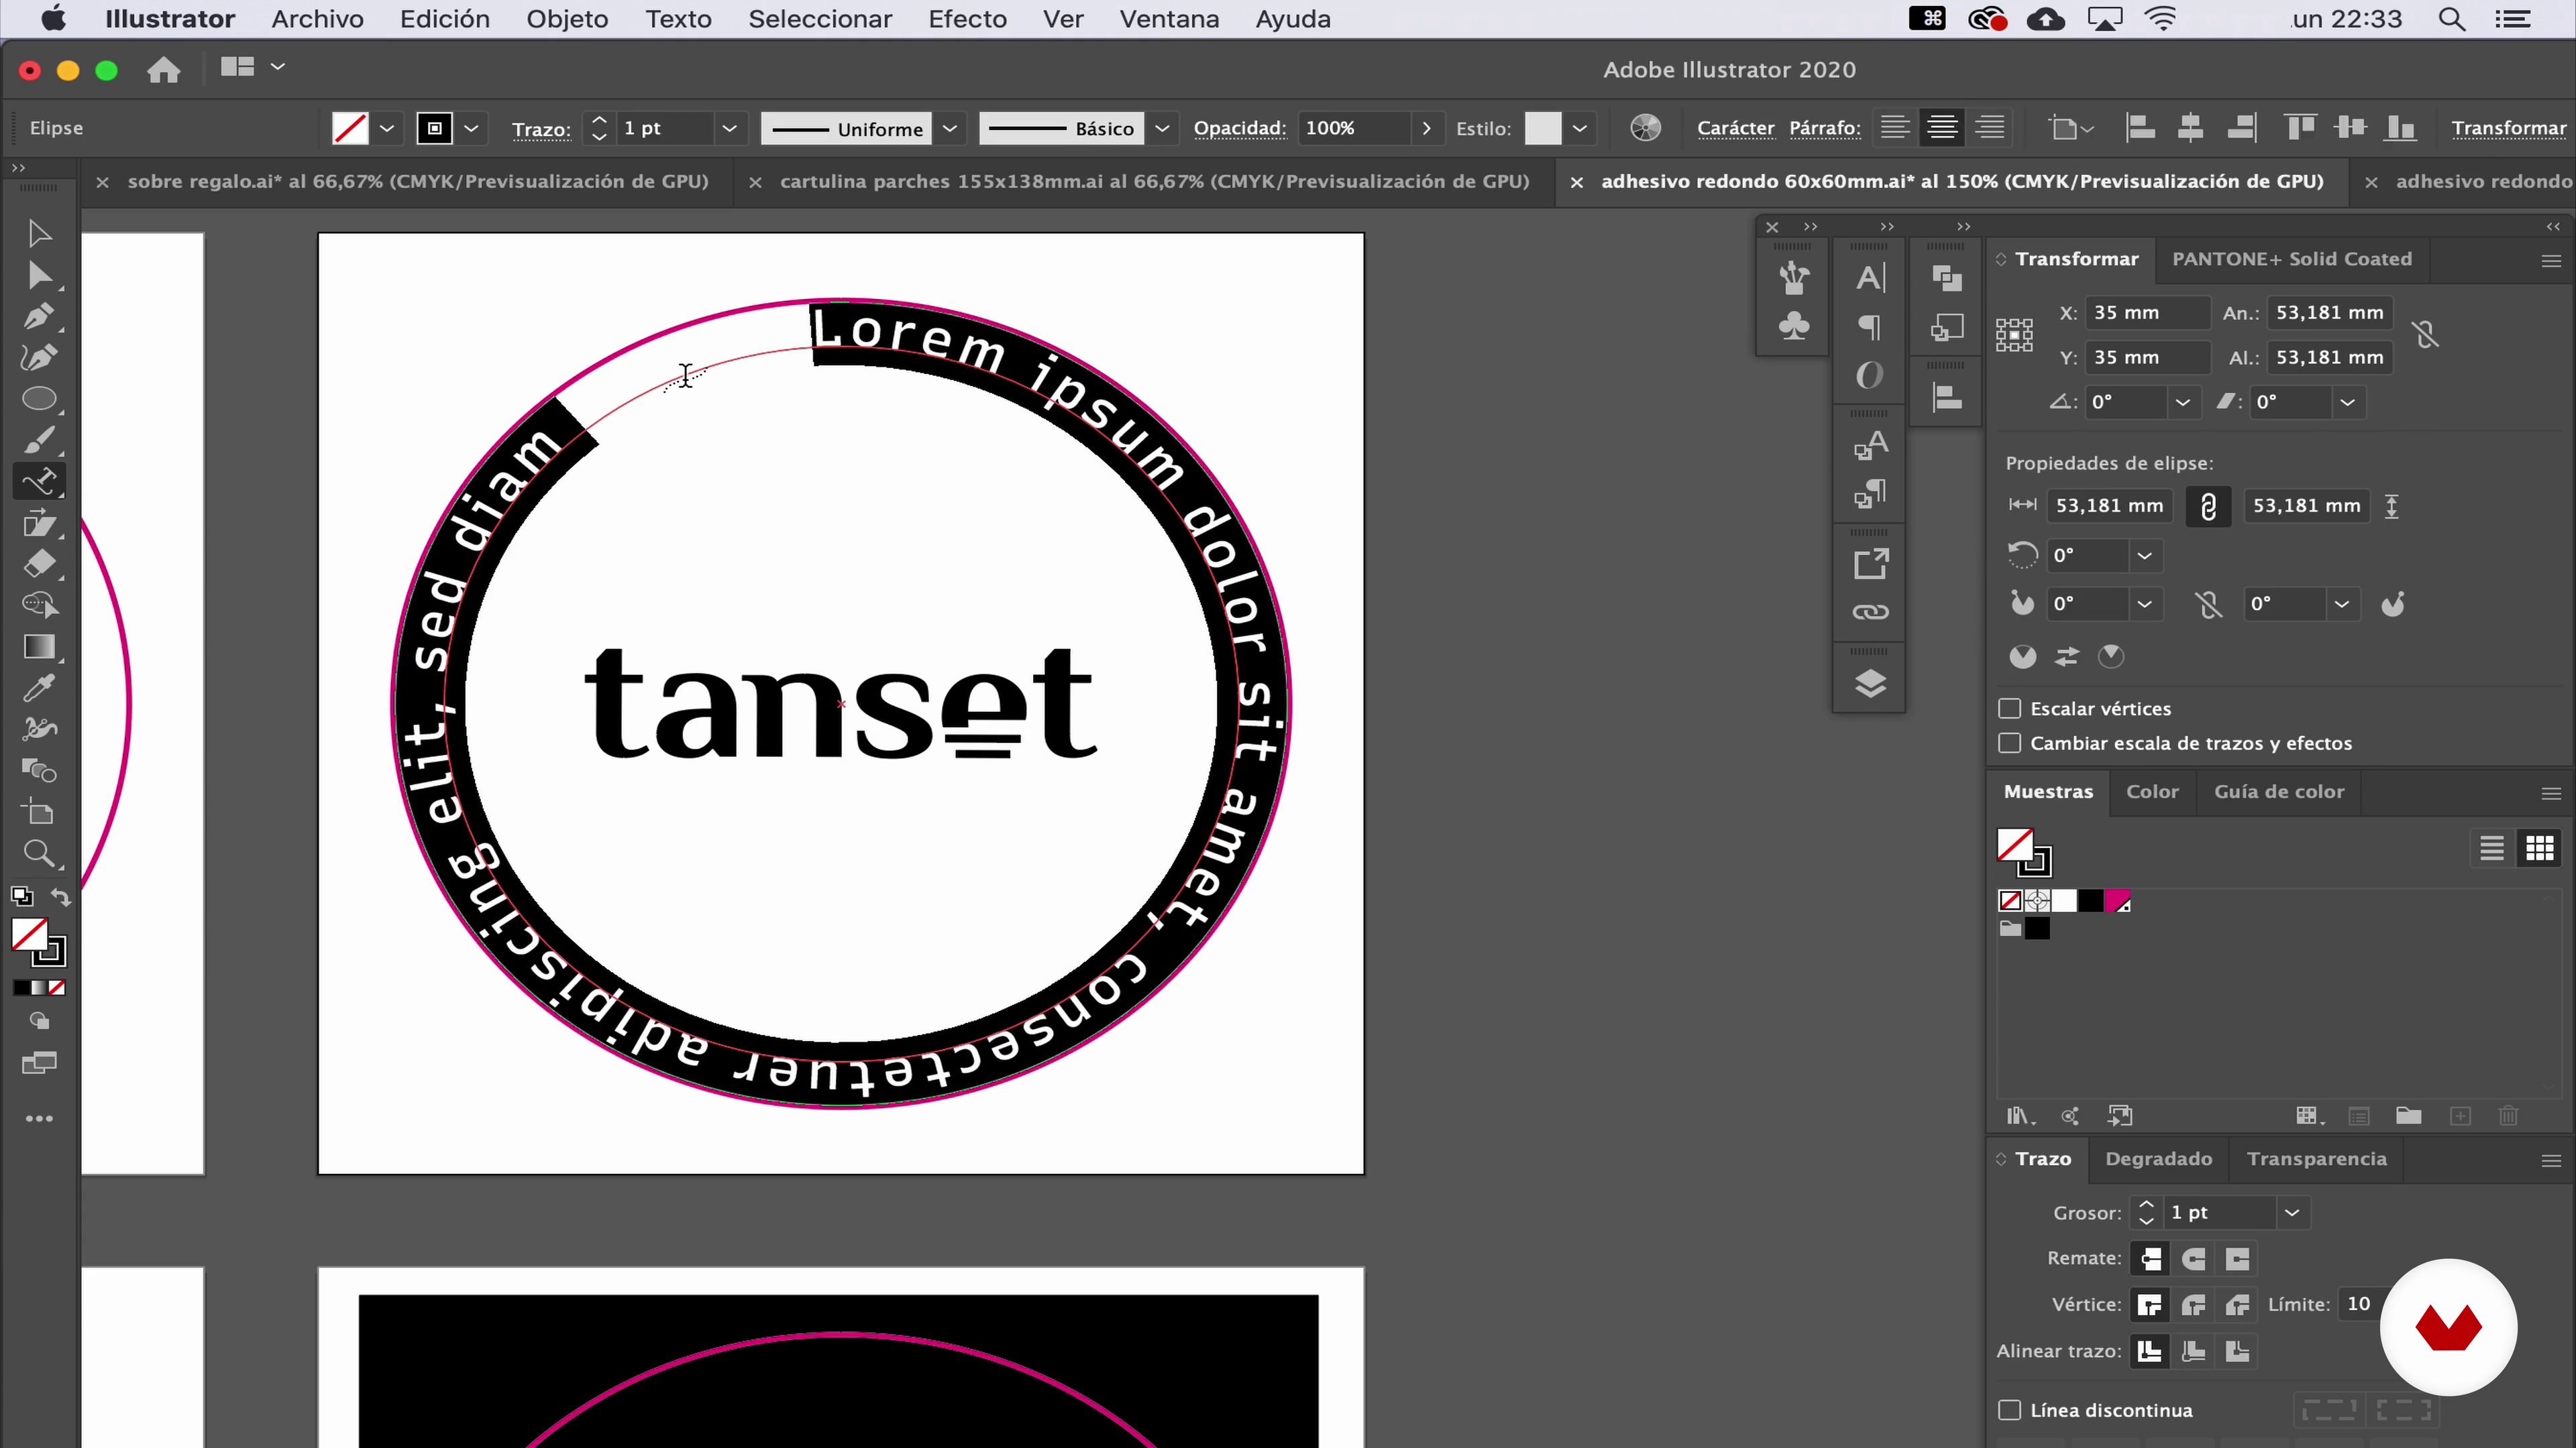
Task: Open the Links panel icon
Action: tap(1870, 611)
